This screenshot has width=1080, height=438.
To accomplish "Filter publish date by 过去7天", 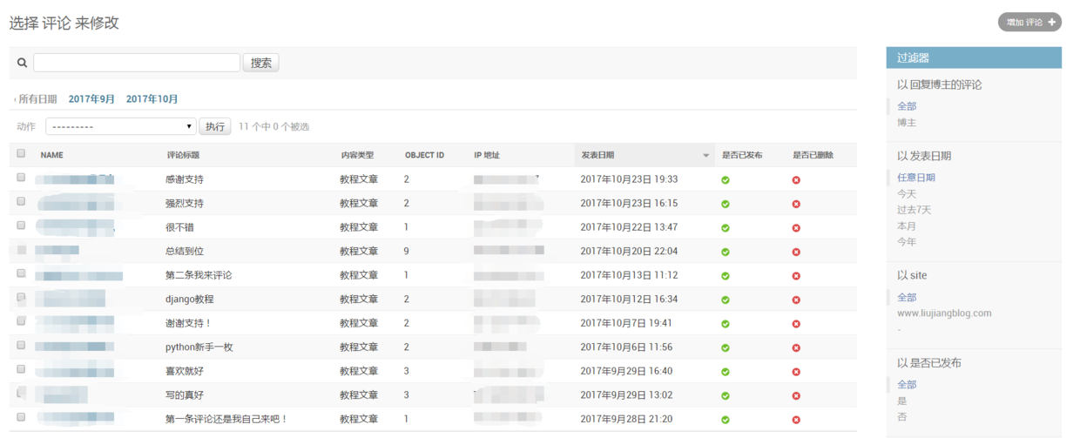I will (x=915, y=210).
